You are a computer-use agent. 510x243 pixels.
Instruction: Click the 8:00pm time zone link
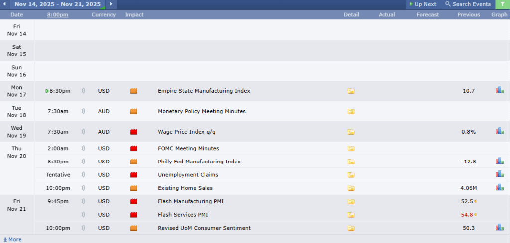(x=58, y=15)
